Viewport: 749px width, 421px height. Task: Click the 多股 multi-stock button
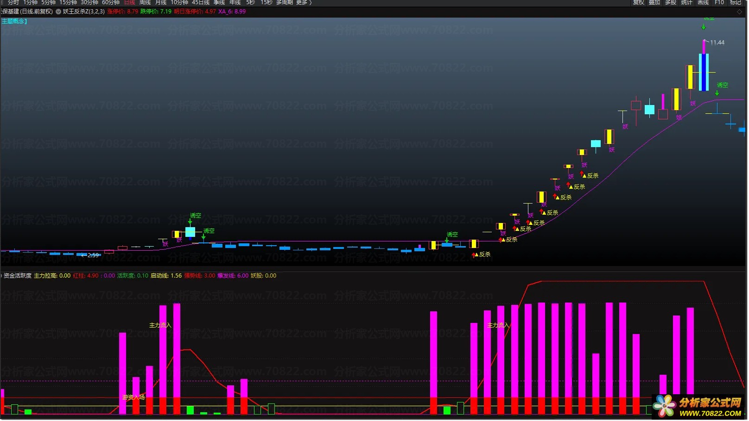671,2
